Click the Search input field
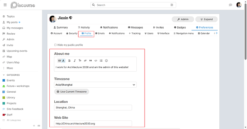247x129 pixels. tap(133, 5)
